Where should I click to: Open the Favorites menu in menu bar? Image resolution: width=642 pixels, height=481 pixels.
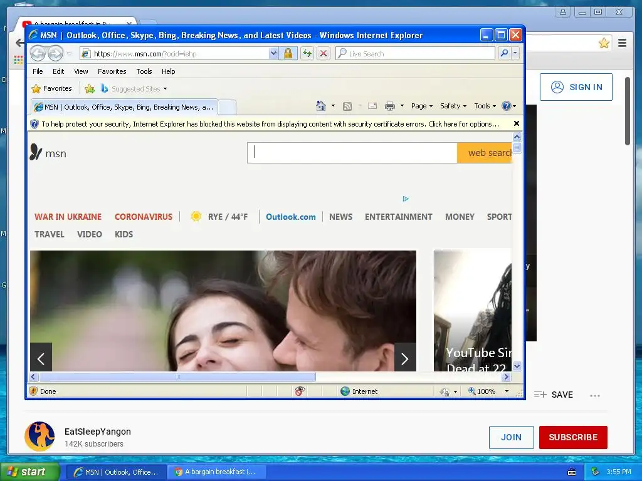point(112,71)
